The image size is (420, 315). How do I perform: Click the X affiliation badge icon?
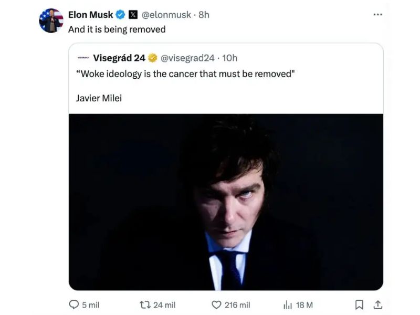click(133, 15)
